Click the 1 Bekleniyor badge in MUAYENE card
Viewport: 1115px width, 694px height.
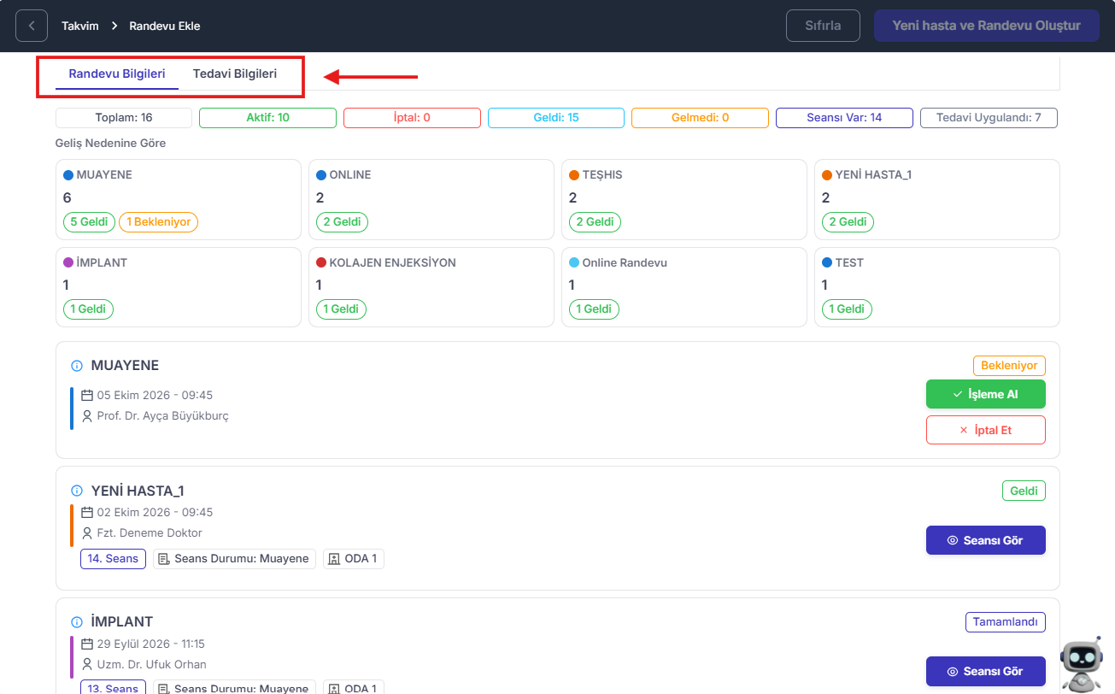click(x=158, y=221)
